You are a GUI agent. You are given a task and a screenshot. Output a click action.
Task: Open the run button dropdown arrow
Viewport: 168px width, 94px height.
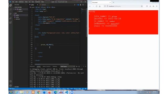coord(76,5)
